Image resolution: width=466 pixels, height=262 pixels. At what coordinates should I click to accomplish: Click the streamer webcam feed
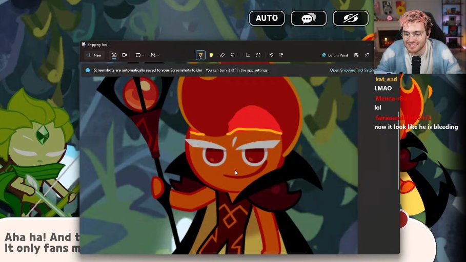pyautogui.click(x=420, y=37)
